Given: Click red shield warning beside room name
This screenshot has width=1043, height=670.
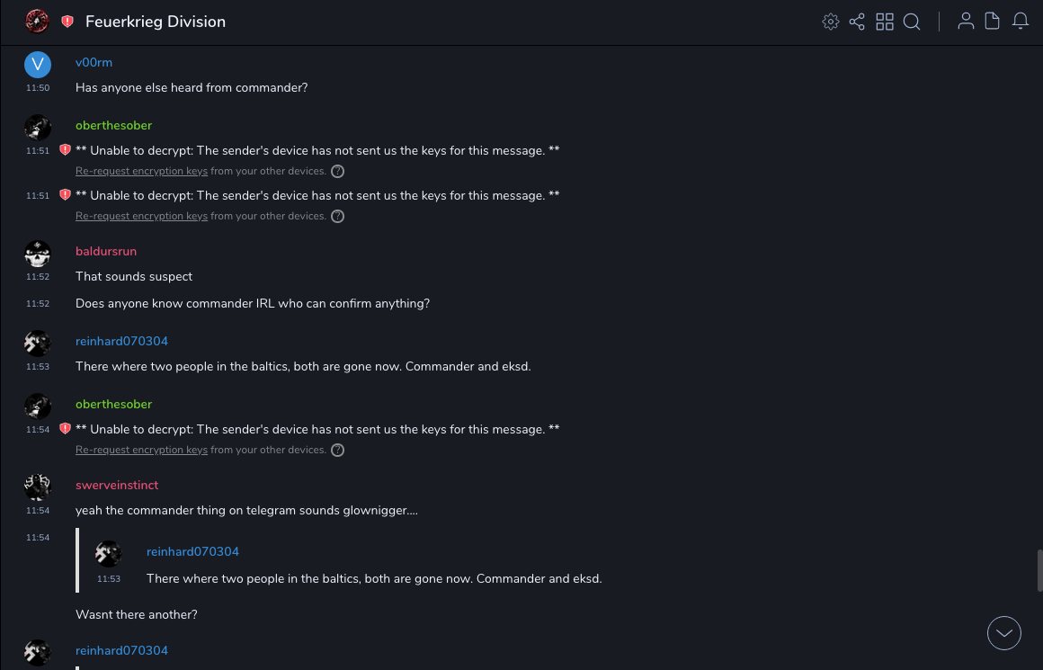Looking at the screenshot, I should 67,22.
